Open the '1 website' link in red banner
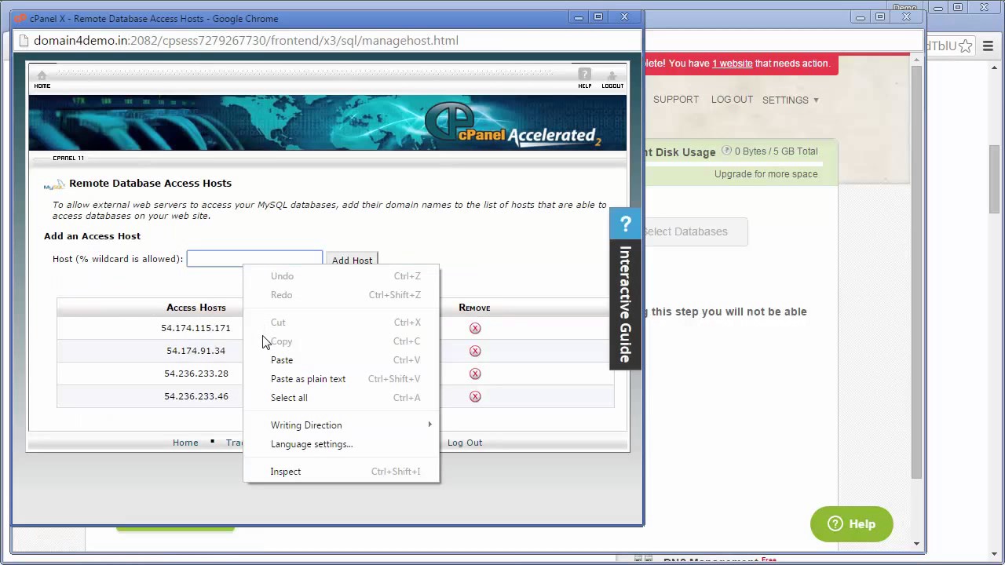The height and width of the screenshot is (565, 1005). coord(732,64)
